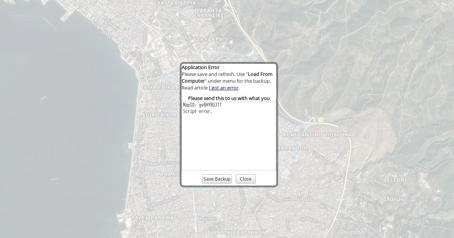Click the Πουρνάρι place label

(353, 232)
